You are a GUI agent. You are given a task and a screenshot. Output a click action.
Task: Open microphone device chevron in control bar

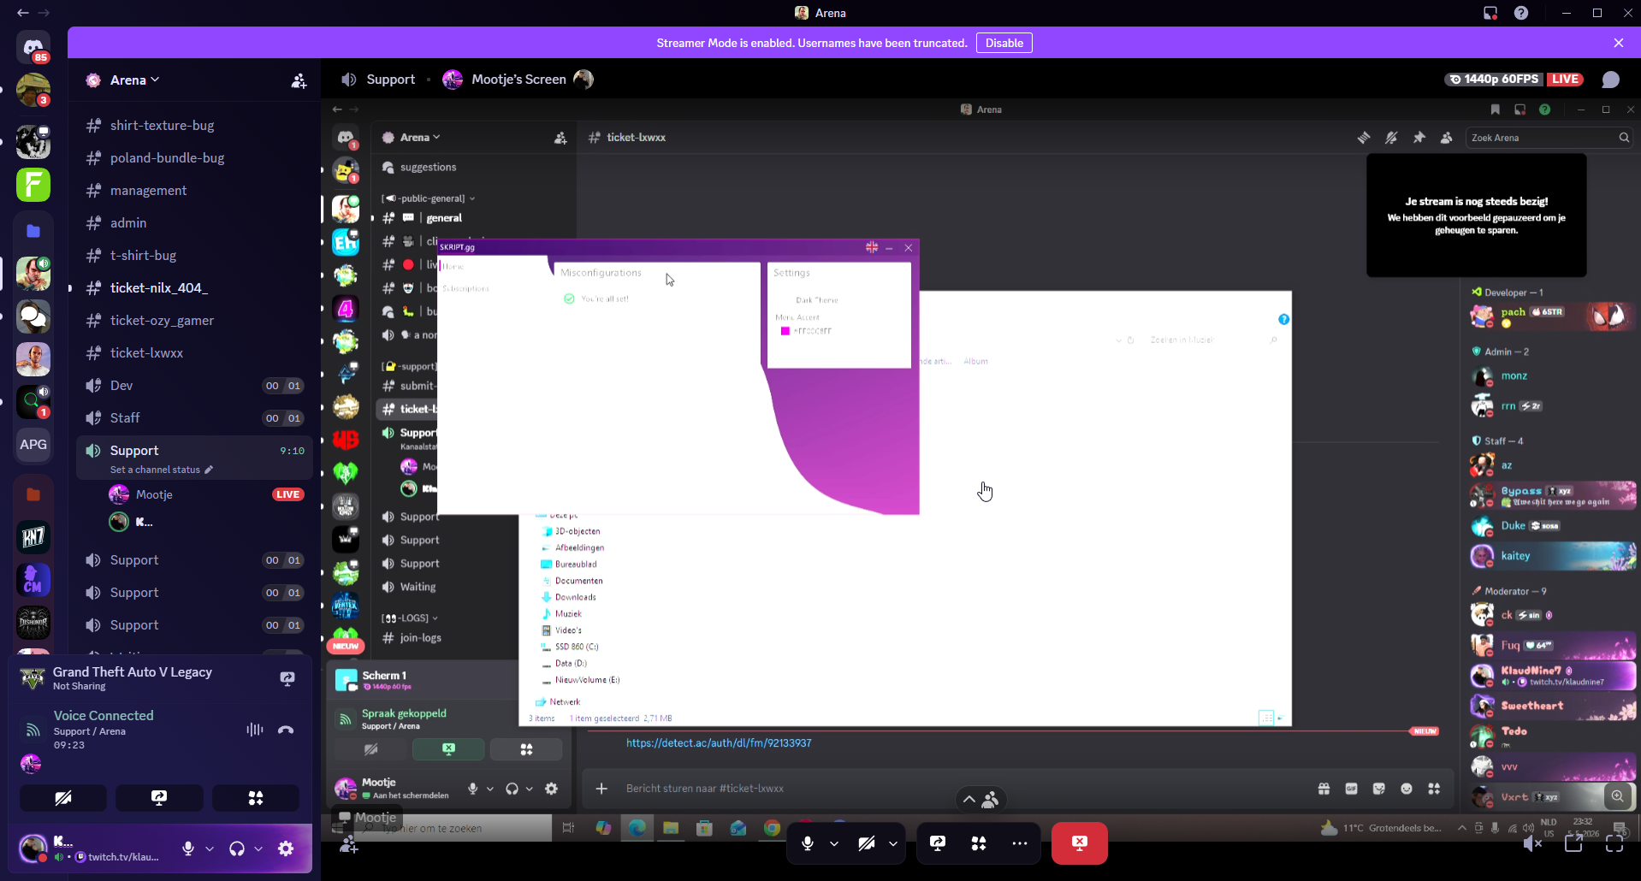coord(834,843)
